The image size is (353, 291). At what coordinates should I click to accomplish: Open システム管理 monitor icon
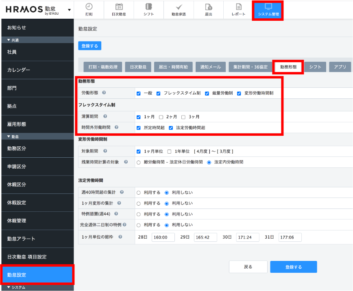click(x=268, y=7)
